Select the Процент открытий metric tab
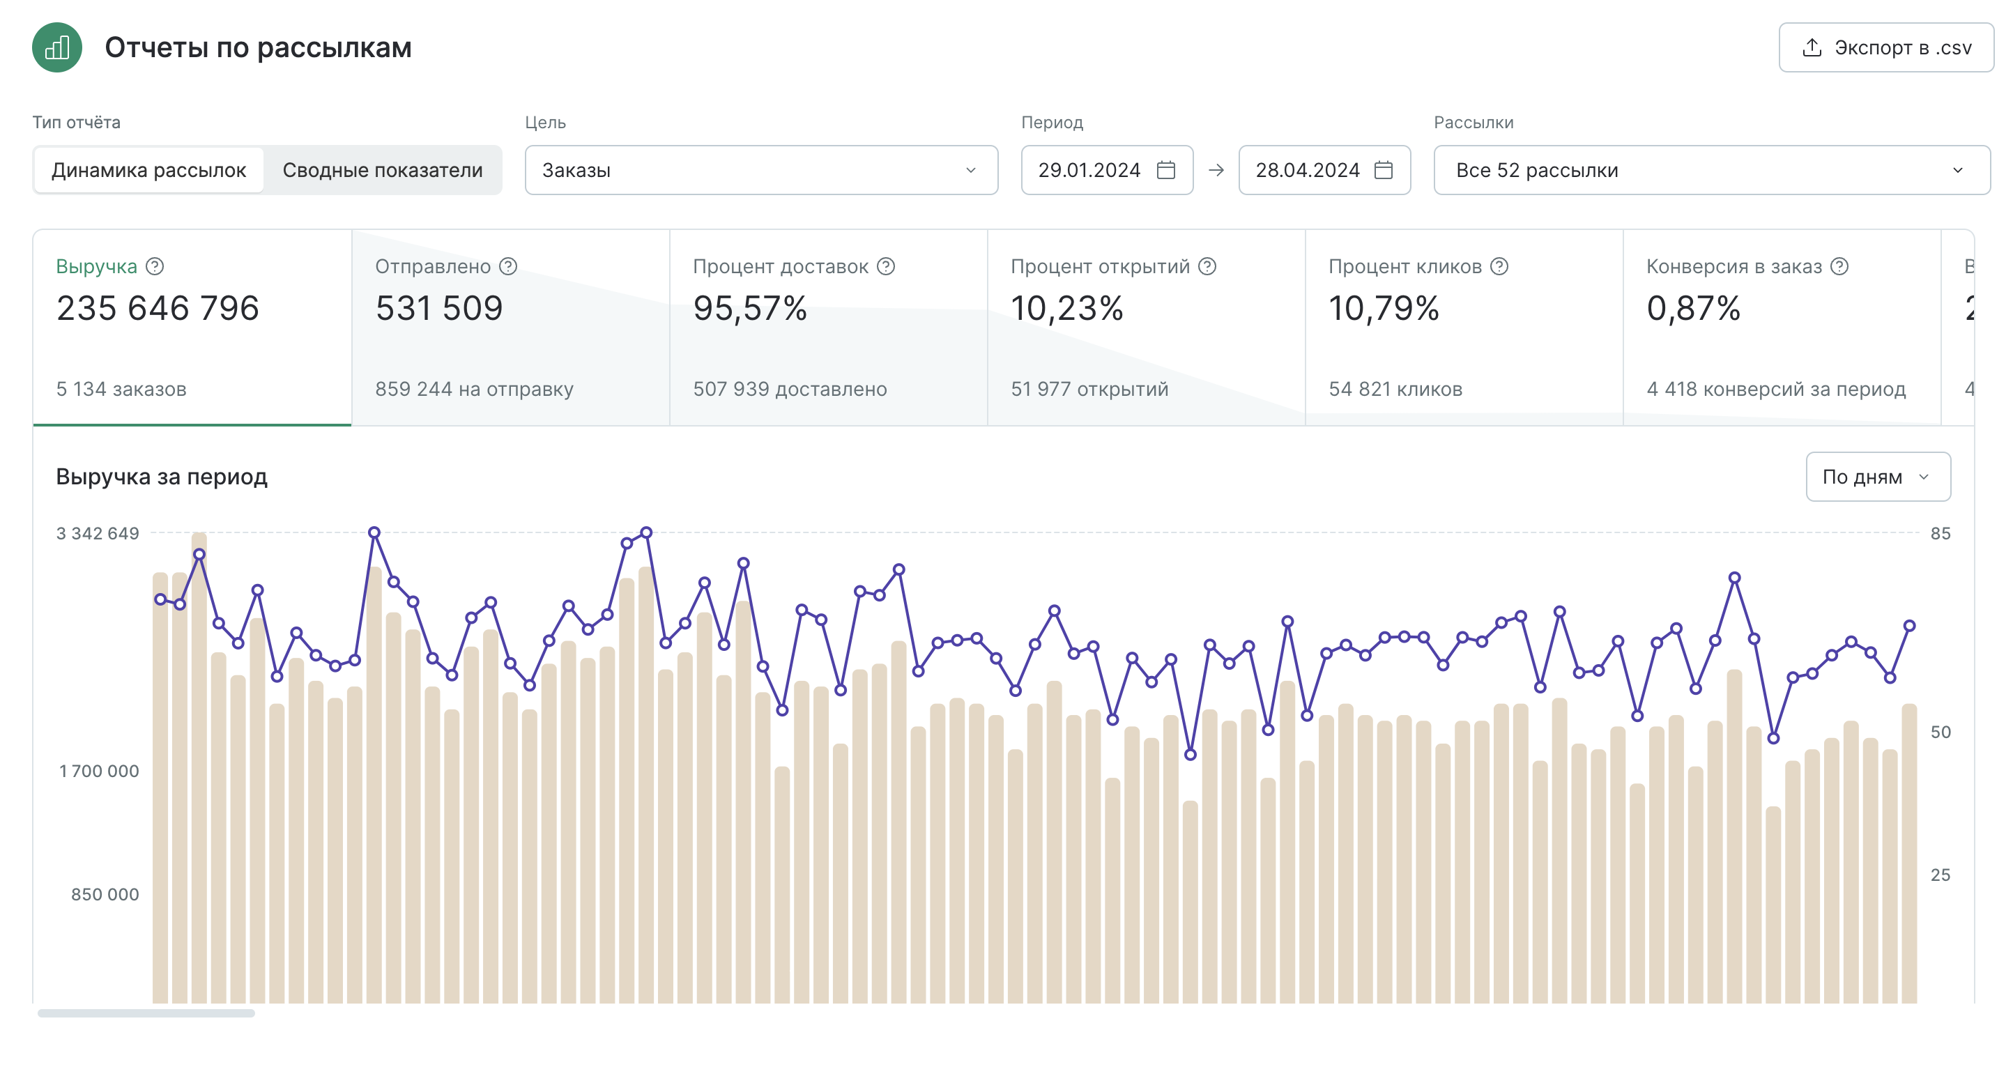Screen dimensions: 2013x1083 [x=1147, y=328]
